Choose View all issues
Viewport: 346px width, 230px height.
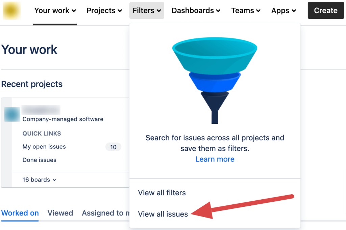click(163, 214)
